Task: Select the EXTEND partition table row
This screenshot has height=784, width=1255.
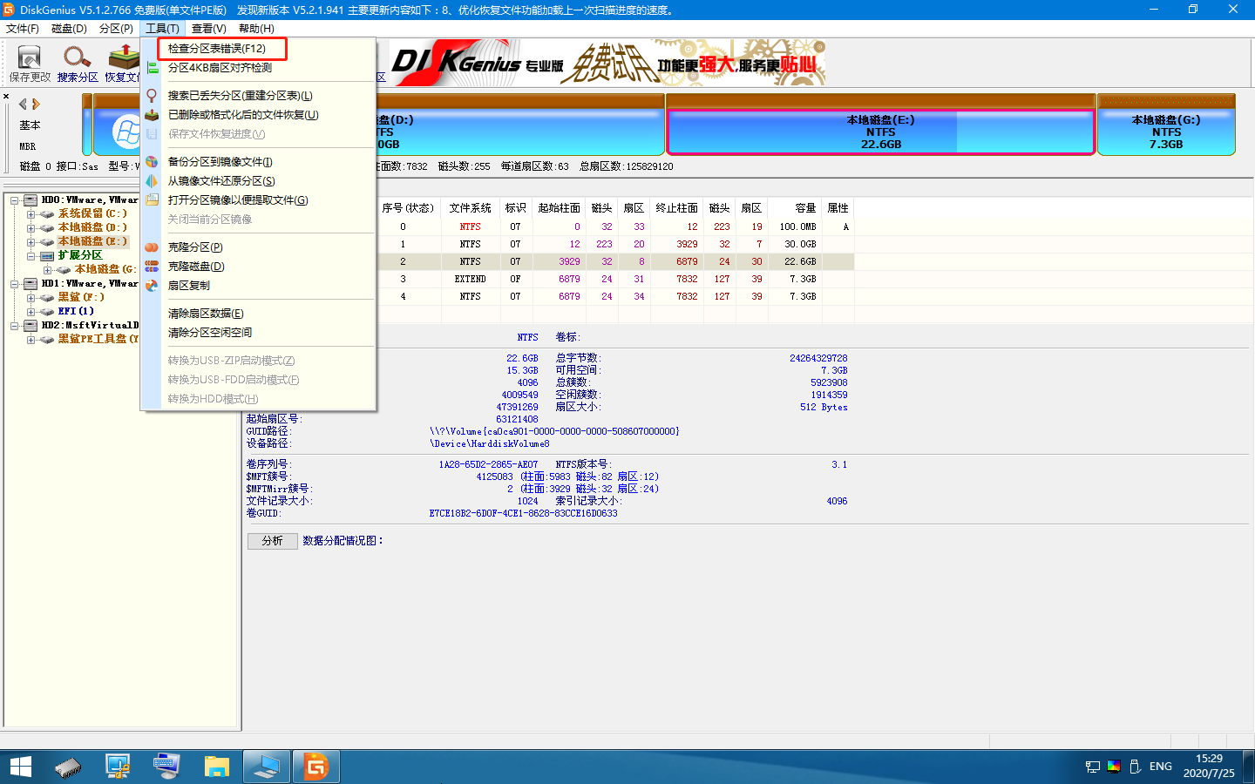Action: pos(616,280)
